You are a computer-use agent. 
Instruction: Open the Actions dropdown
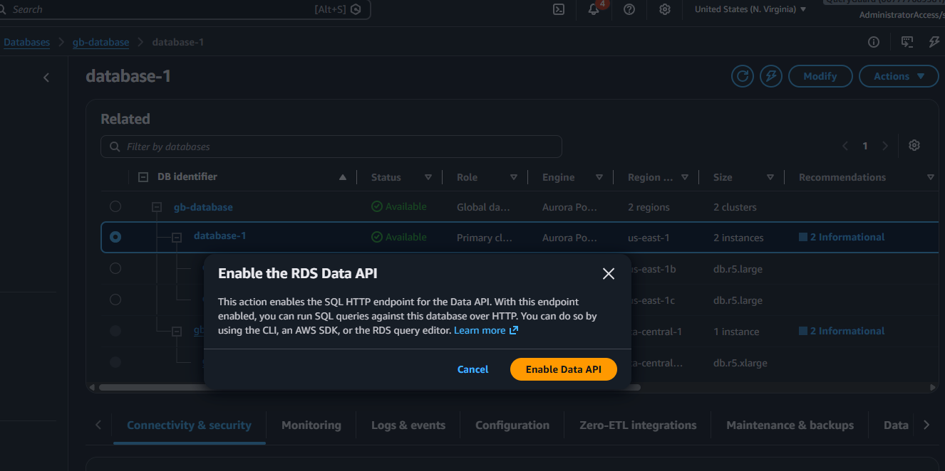coord(899,76)
